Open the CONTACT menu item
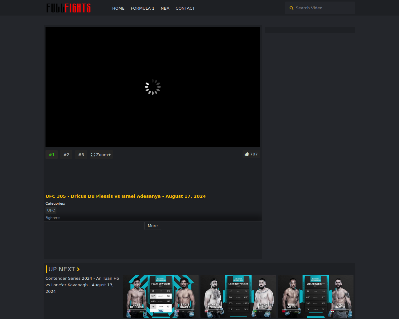399x319 pixels. [185, 8]
